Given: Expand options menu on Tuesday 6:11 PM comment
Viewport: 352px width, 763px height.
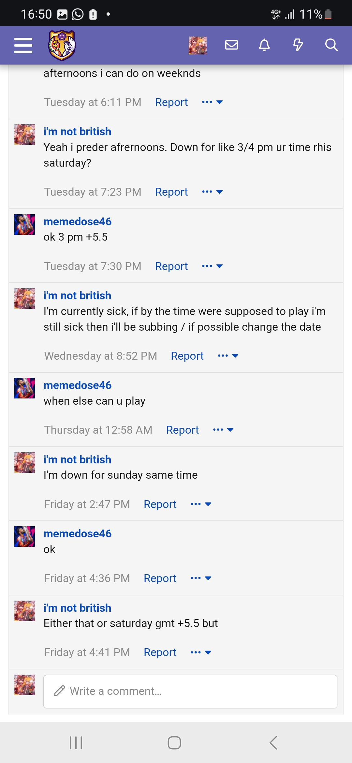Looking at the screenshot, I should (x=212, y=102).
